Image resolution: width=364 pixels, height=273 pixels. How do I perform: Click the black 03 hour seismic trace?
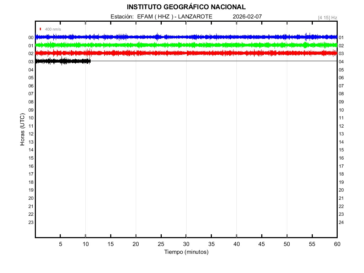[63, 61]
